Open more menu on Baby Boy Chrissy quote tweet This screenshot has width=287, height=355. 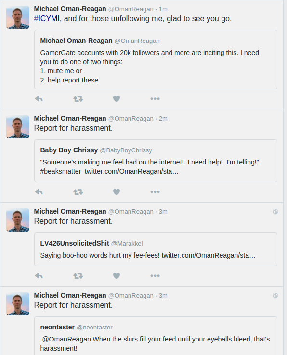(x=155, y=192)
